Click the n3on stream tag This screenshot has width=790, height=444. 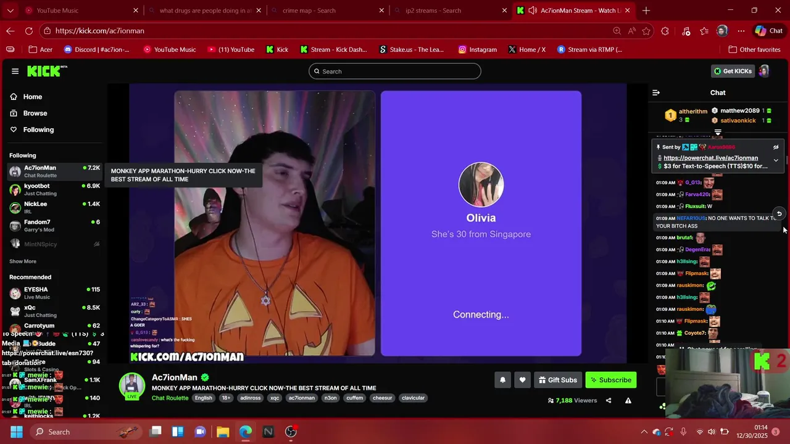click(x=331, y=398)
